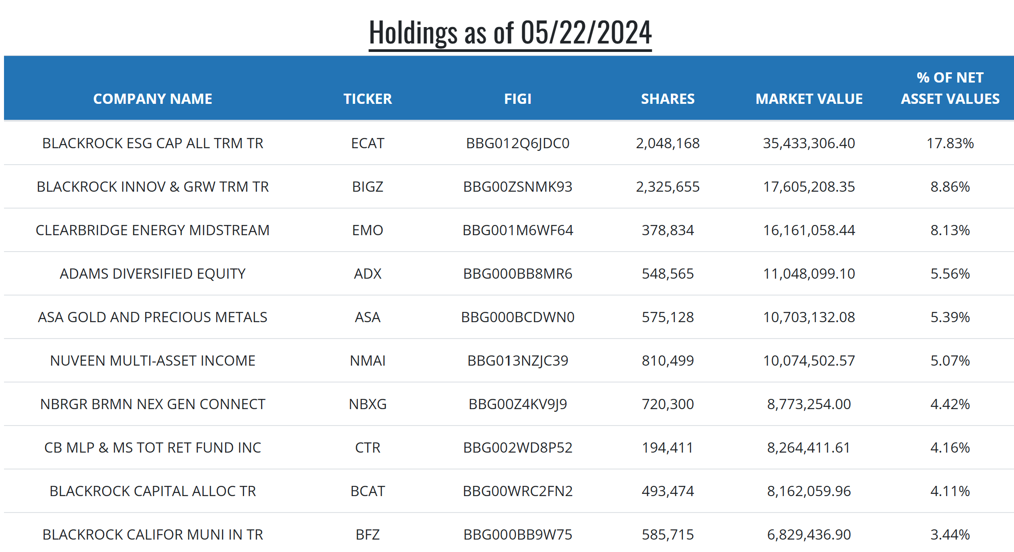Click market value 11,048,099.10
The image size is (1014, 552).
pyautogui.click(x=809, y=274)
